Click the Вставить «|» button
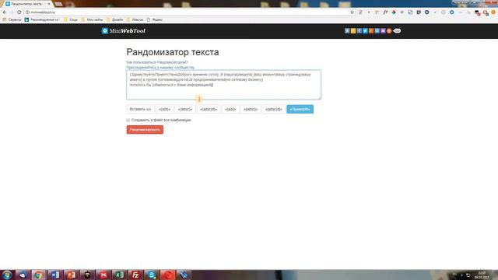The height and width of the screenshot is (280, 498). tap(140, 109)
